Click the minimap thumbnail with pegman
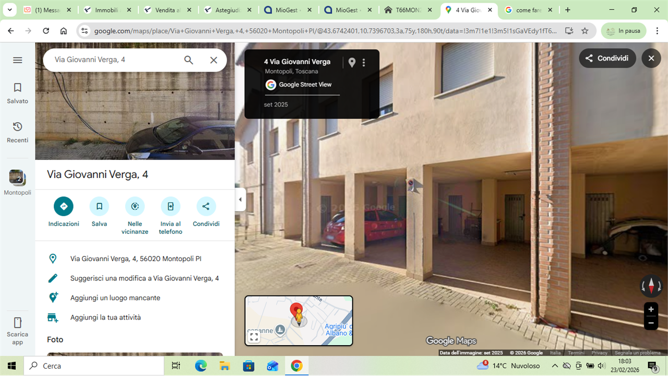 299,321
